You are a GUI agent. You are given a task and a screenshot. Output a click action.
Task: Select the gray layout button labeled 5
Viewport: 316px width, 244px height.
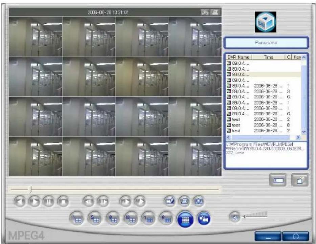tap(95, 219)
